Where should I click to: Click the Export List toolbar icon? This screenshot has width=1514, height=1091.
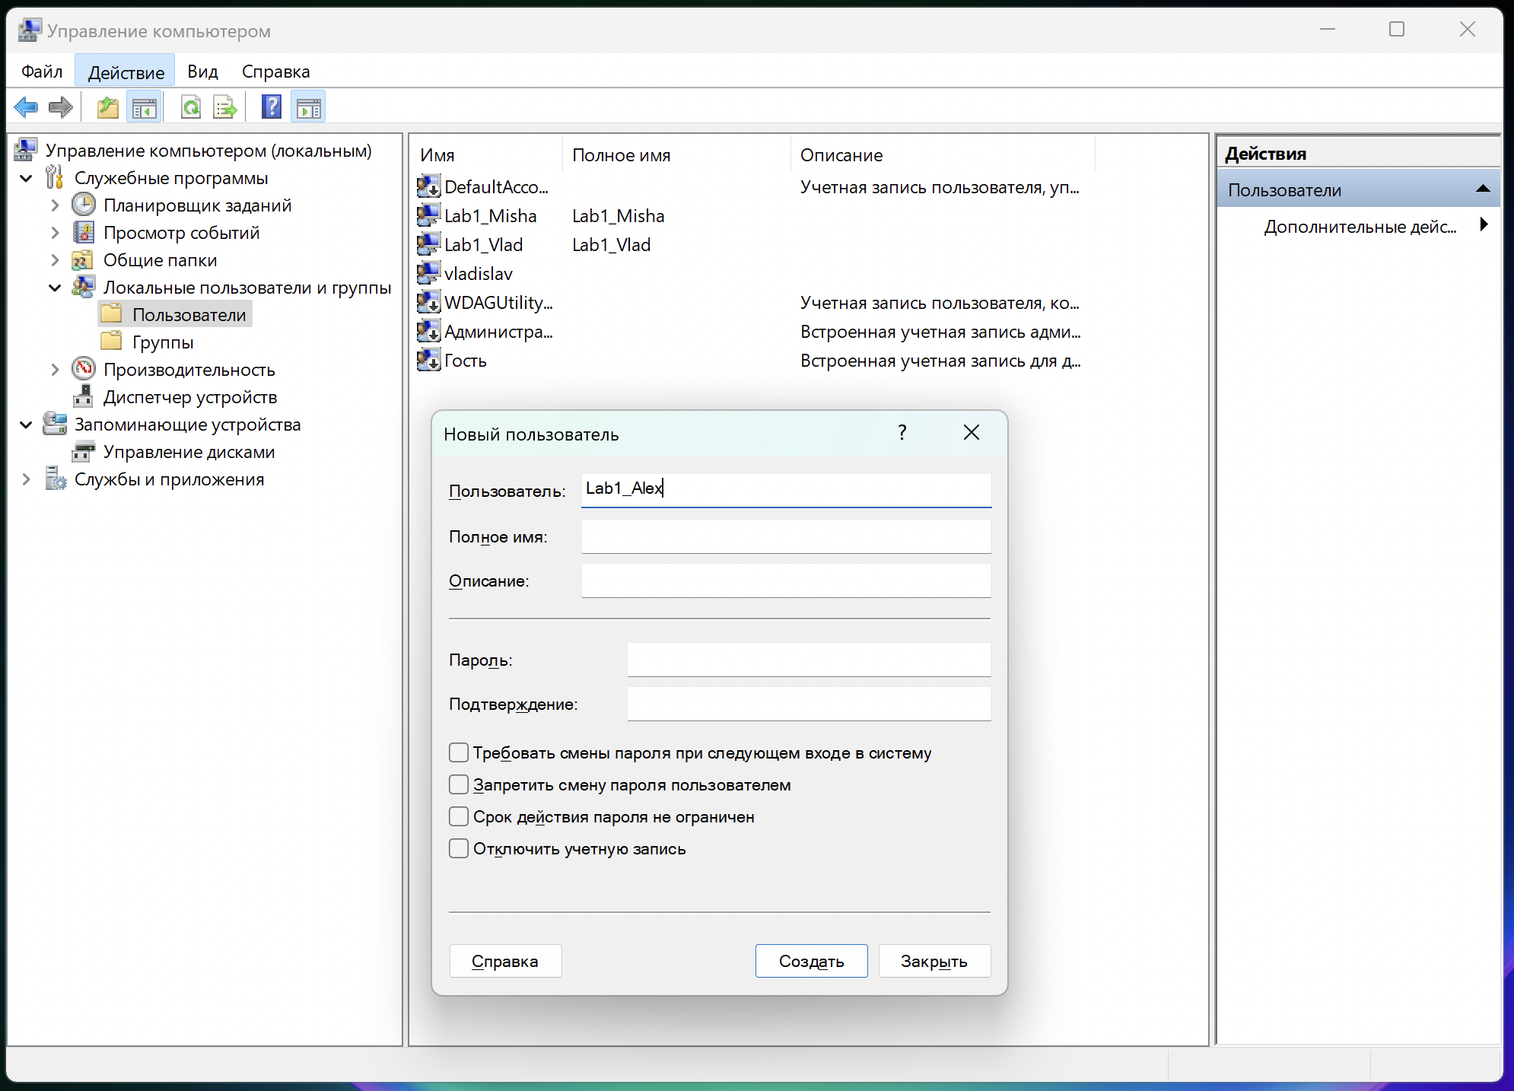tap(225, 107)
